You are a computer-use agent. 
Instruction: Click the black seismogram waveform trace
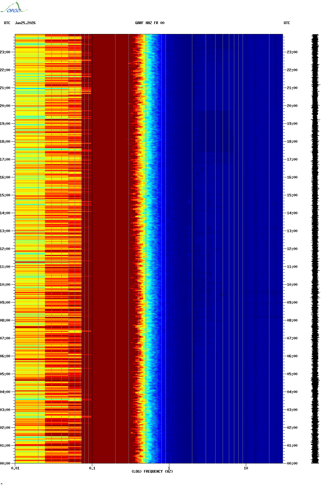point(315,249)
